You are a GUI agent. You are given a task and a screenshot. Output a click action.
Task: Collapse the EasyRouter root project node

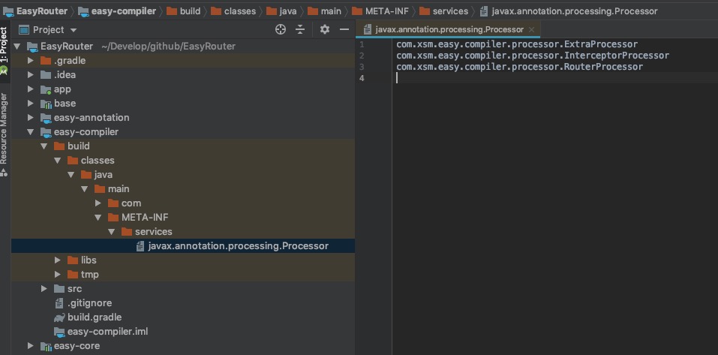pos(17,47)
